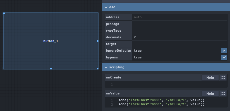Uncheck the ignoreDefaults checkbox
230x111 pixels.
[x=224, y=51]
